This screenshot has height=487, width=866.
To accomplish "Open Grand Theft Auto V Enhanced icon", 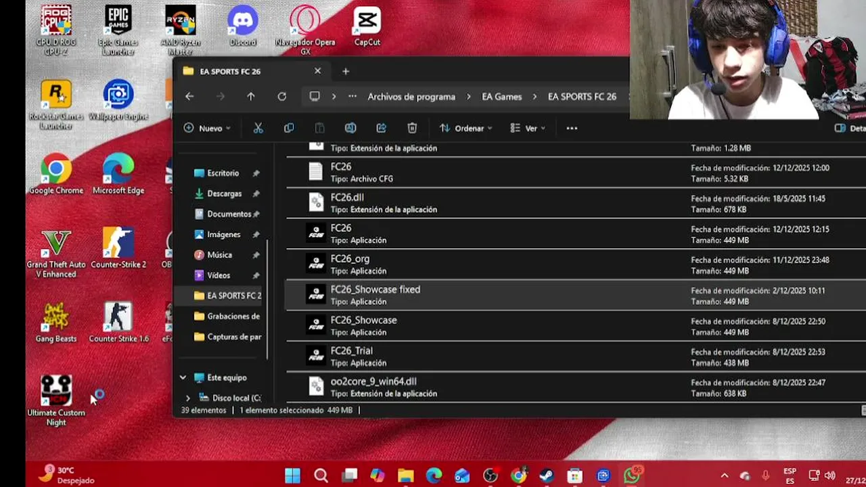I will [x=56, y=254].
